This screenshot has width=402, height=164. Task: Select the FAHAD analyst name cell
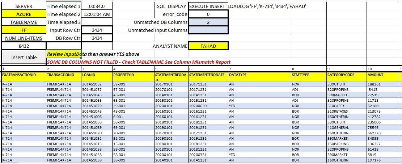click(208, 46)
